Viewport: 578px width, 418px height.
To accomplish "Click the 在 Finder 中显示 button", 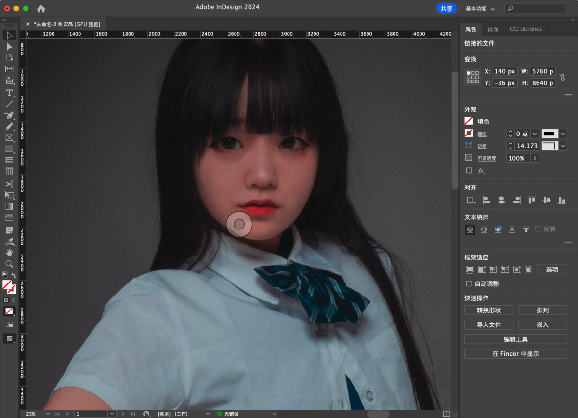I will 515,354.
